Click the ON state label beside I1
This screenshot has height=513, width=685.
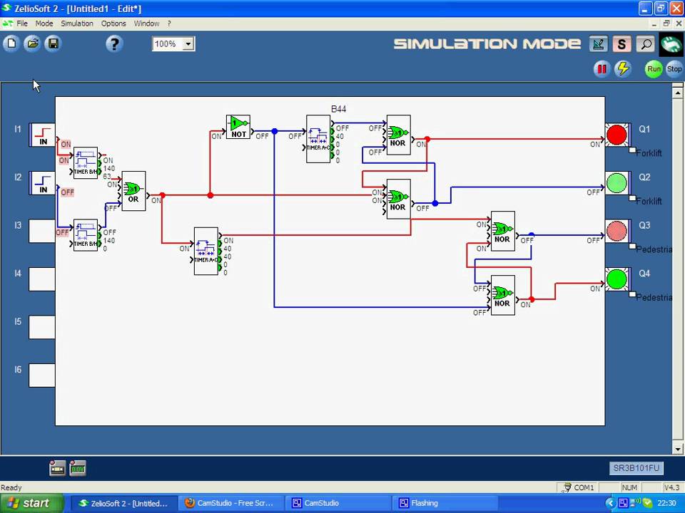pyautogui.click(x=66, y=144)
